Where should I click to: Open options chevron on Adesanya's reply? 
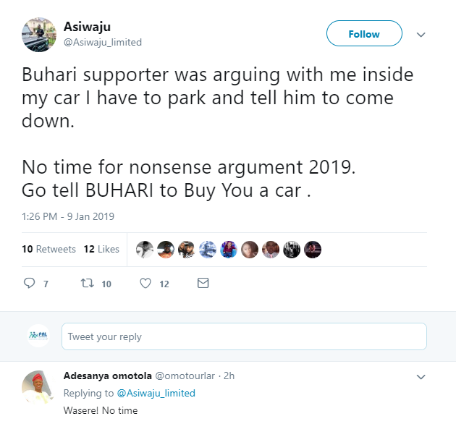421,376
